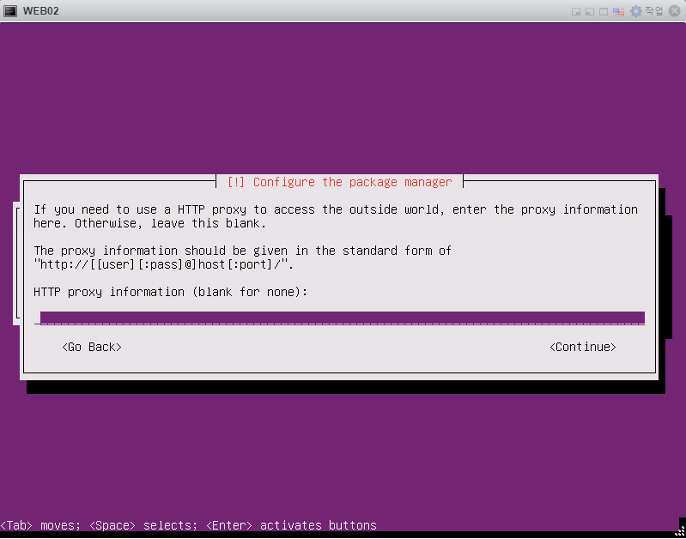Viewport: 686px width, 539px height.
Task: Click the console icon beside WEB02 title
Action: 10,11
